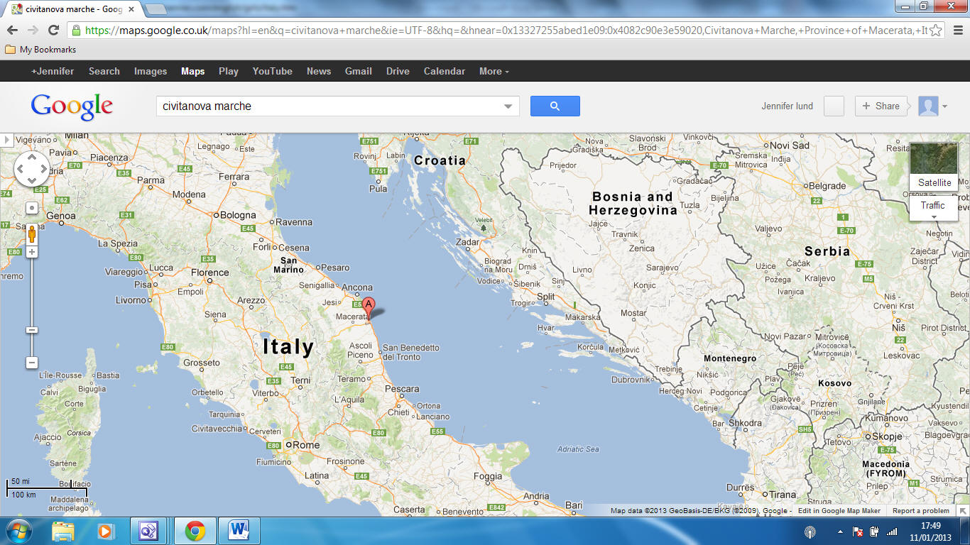Open the taskbar app with blue Q icon
Image resolution: width=970 pixels, height=545 pixels.
149,531
